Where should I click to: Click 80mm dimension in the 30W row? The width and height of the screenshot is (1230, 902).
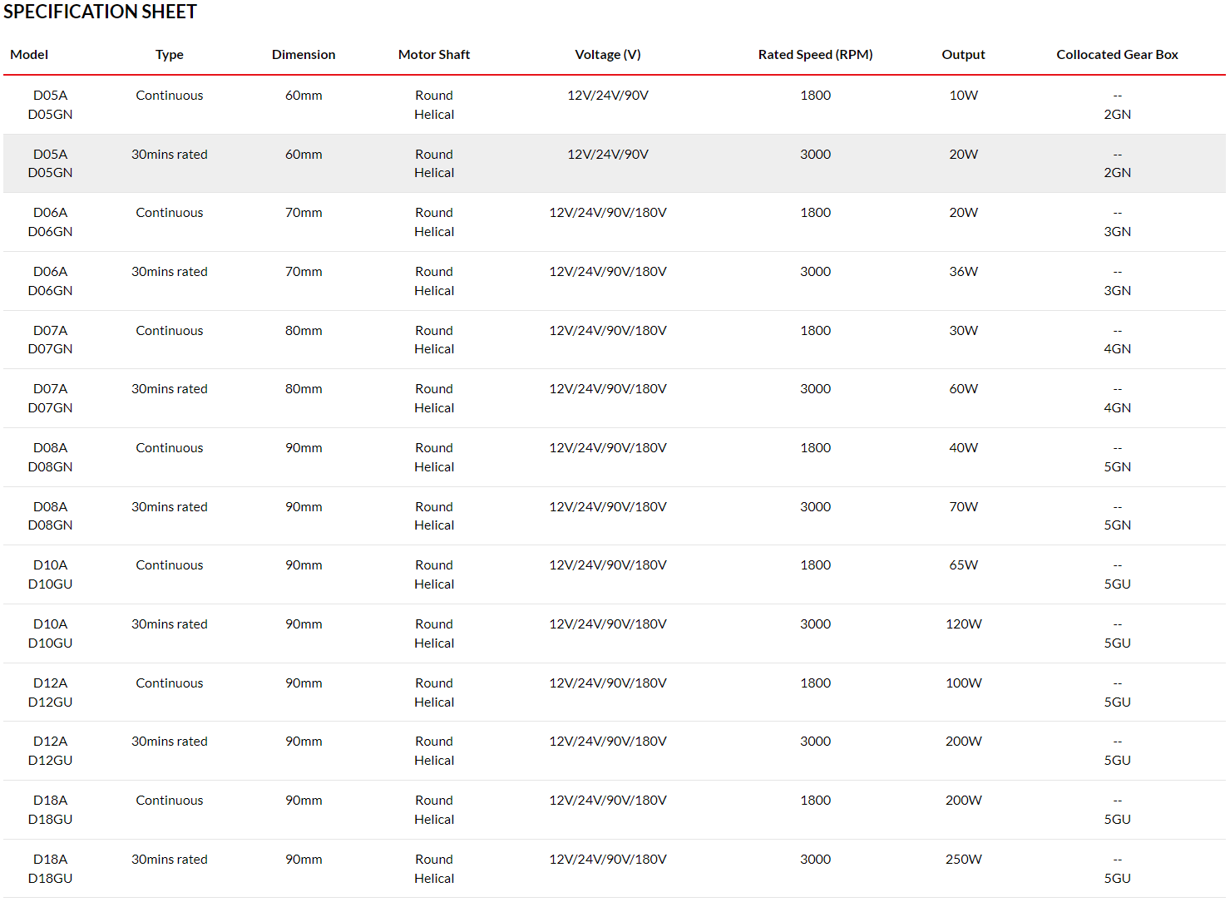coord(304,330)
